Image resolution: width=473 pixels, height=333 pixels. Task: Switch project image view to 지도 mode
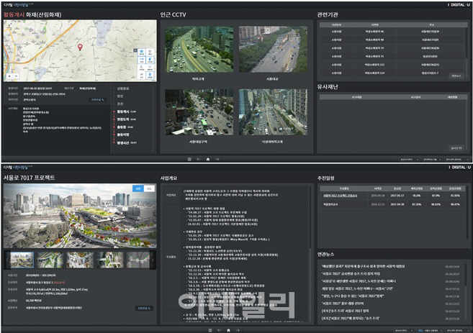click(x=149, y=188)
